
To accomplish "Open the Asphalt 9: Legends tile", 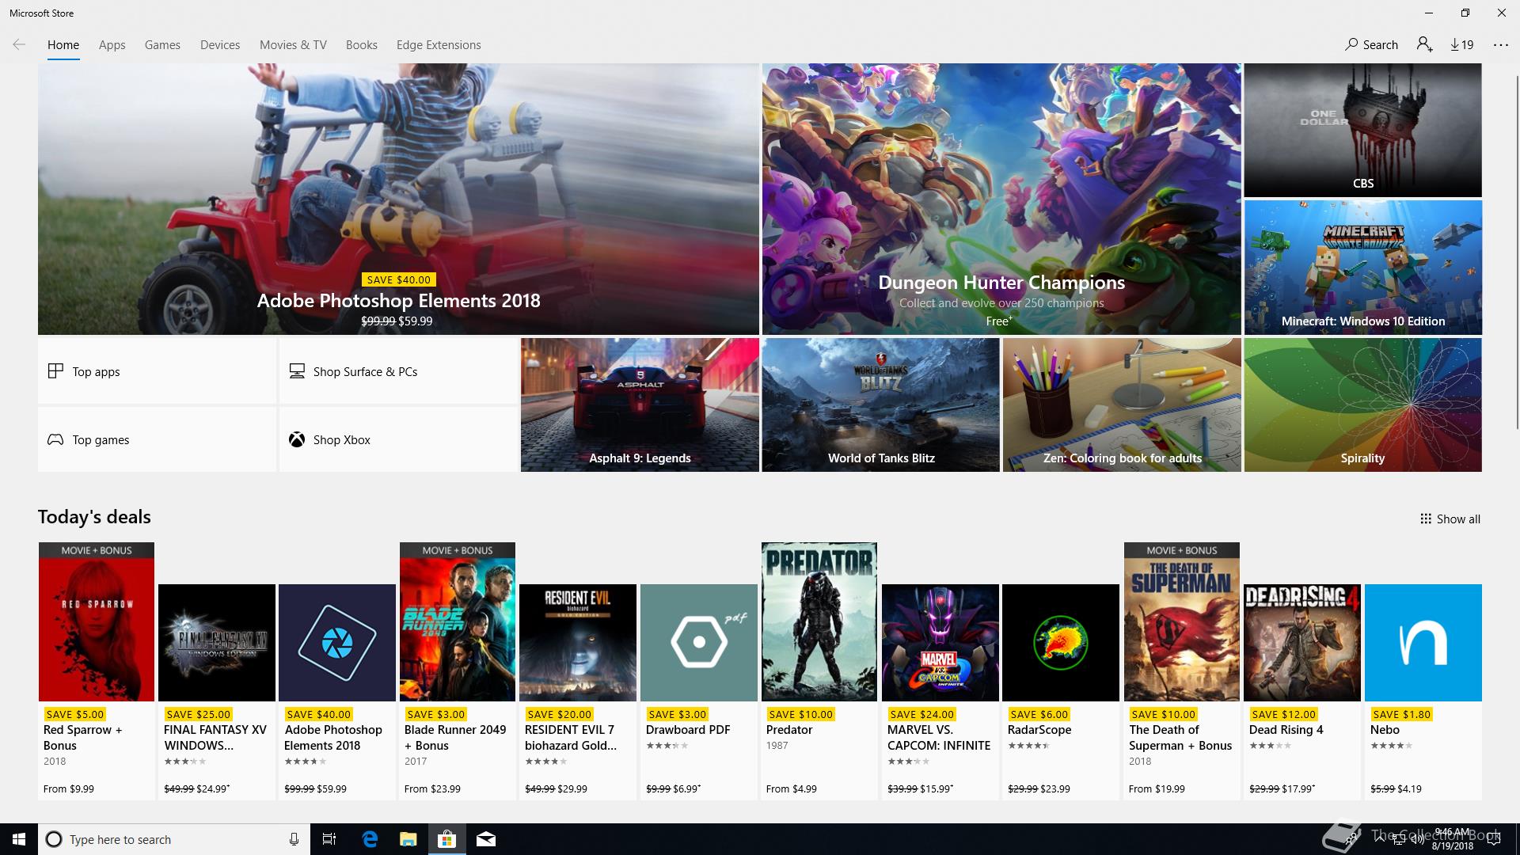I will pyautogui.click(x=640, y=405).
